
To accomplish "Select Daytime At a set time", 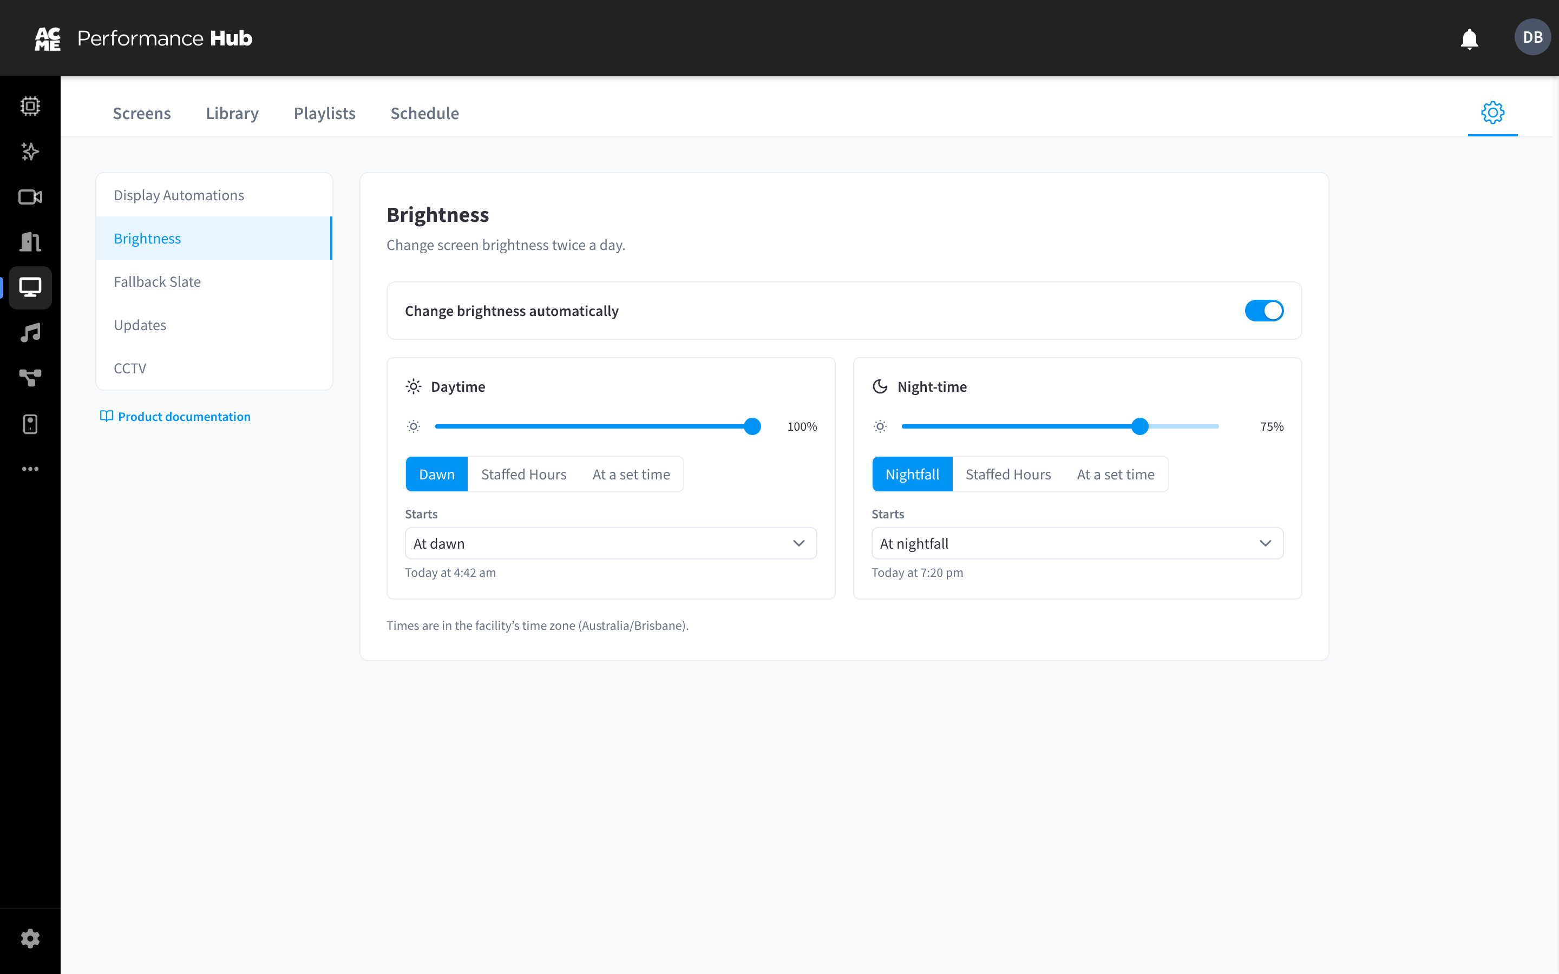I will (631, 474).
